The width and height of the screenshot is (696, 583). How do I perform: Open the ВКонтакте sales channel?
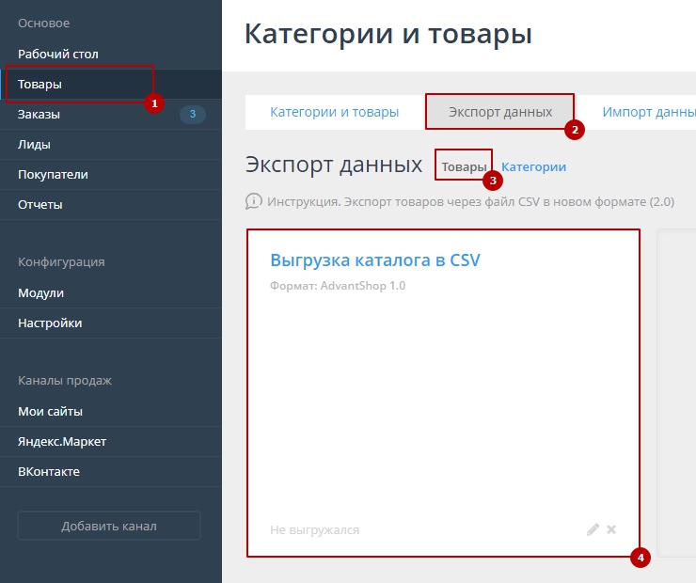pyautogui.click(x=49, y=471)
